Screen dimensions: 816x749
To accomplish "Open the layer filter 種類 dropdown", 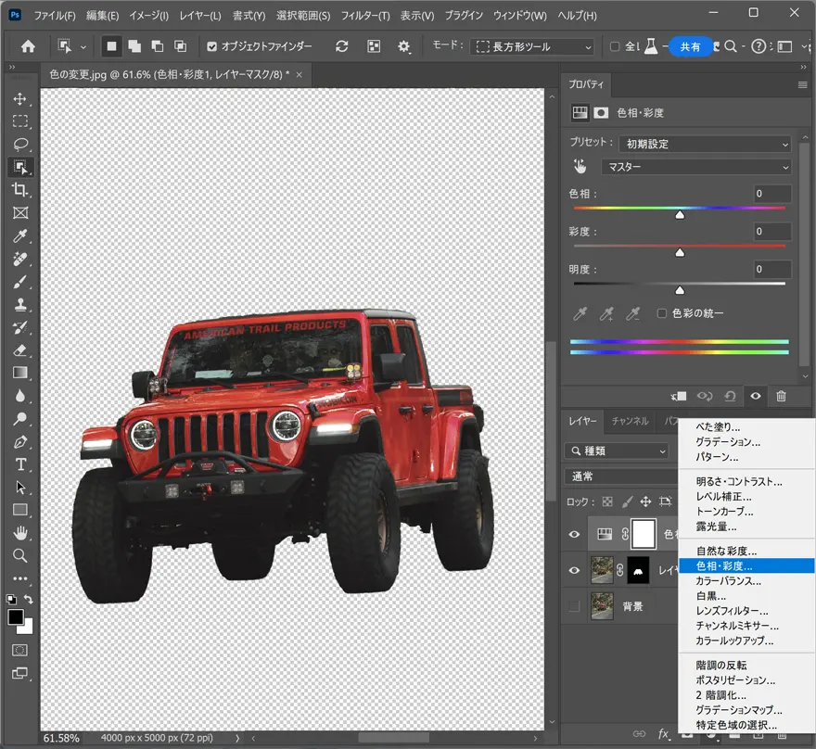I will click(617, 451).
